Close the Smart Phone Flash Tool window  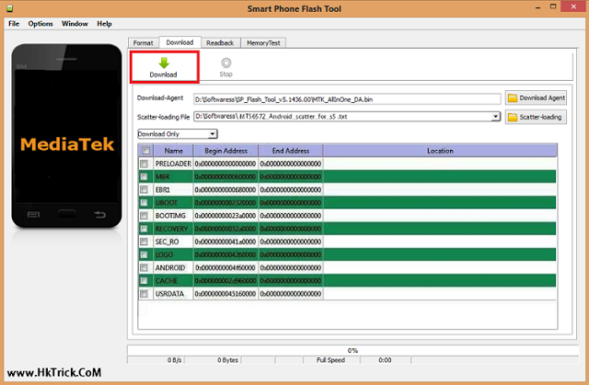click(x=573, y=6)
